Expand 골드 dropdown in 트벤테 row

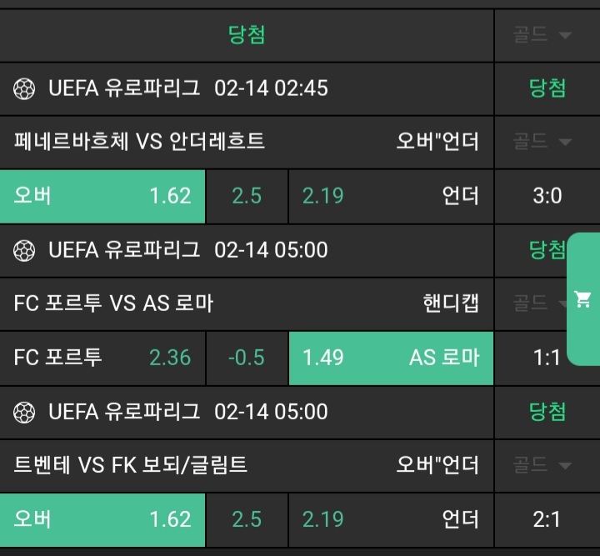(542, 465)
